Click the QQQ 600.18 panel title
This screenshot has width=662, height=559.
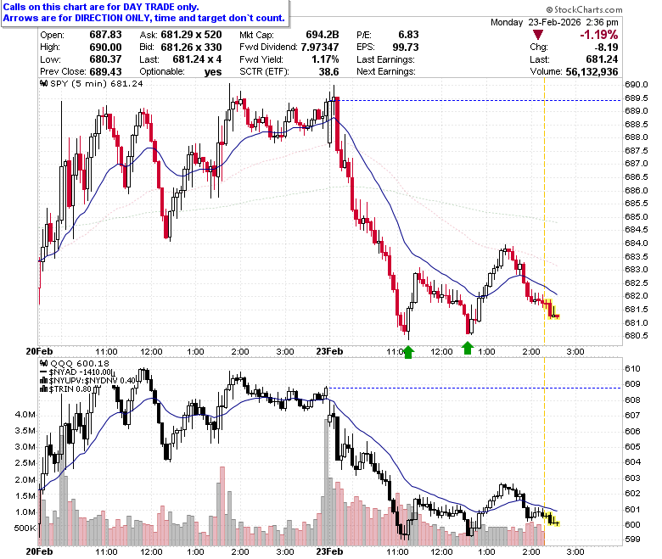click(x=80, y=363)
